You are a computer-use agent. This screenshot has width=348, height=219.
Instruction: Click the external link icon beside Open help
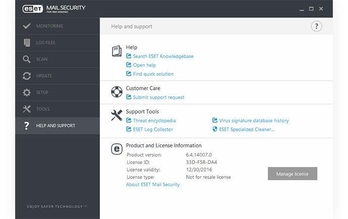[x=129, y=65]
